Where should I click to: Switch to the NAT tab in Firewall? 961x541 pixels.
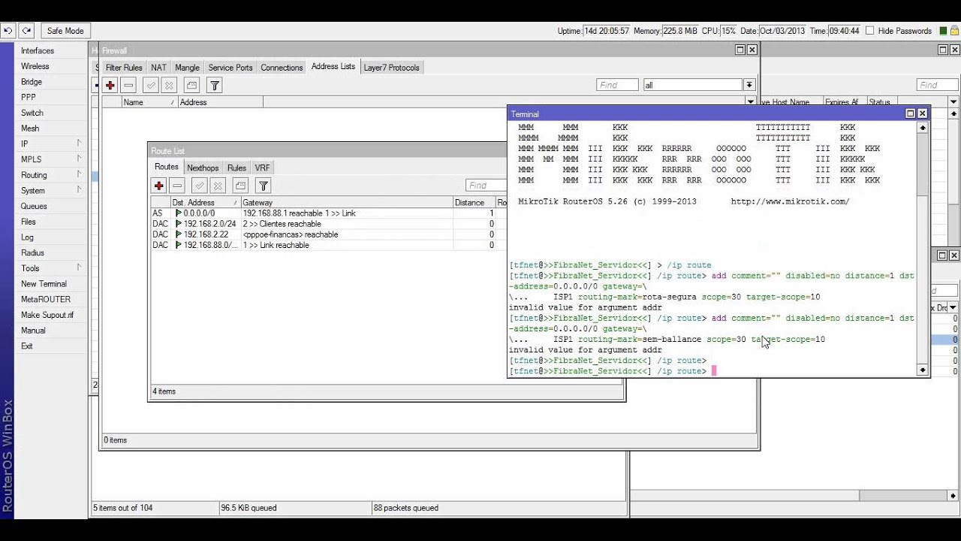[x=158, y=68]
